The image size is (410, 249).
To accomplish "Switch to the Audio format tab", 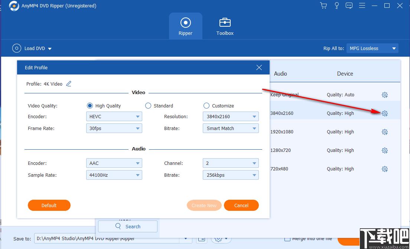I will [280, 74].
